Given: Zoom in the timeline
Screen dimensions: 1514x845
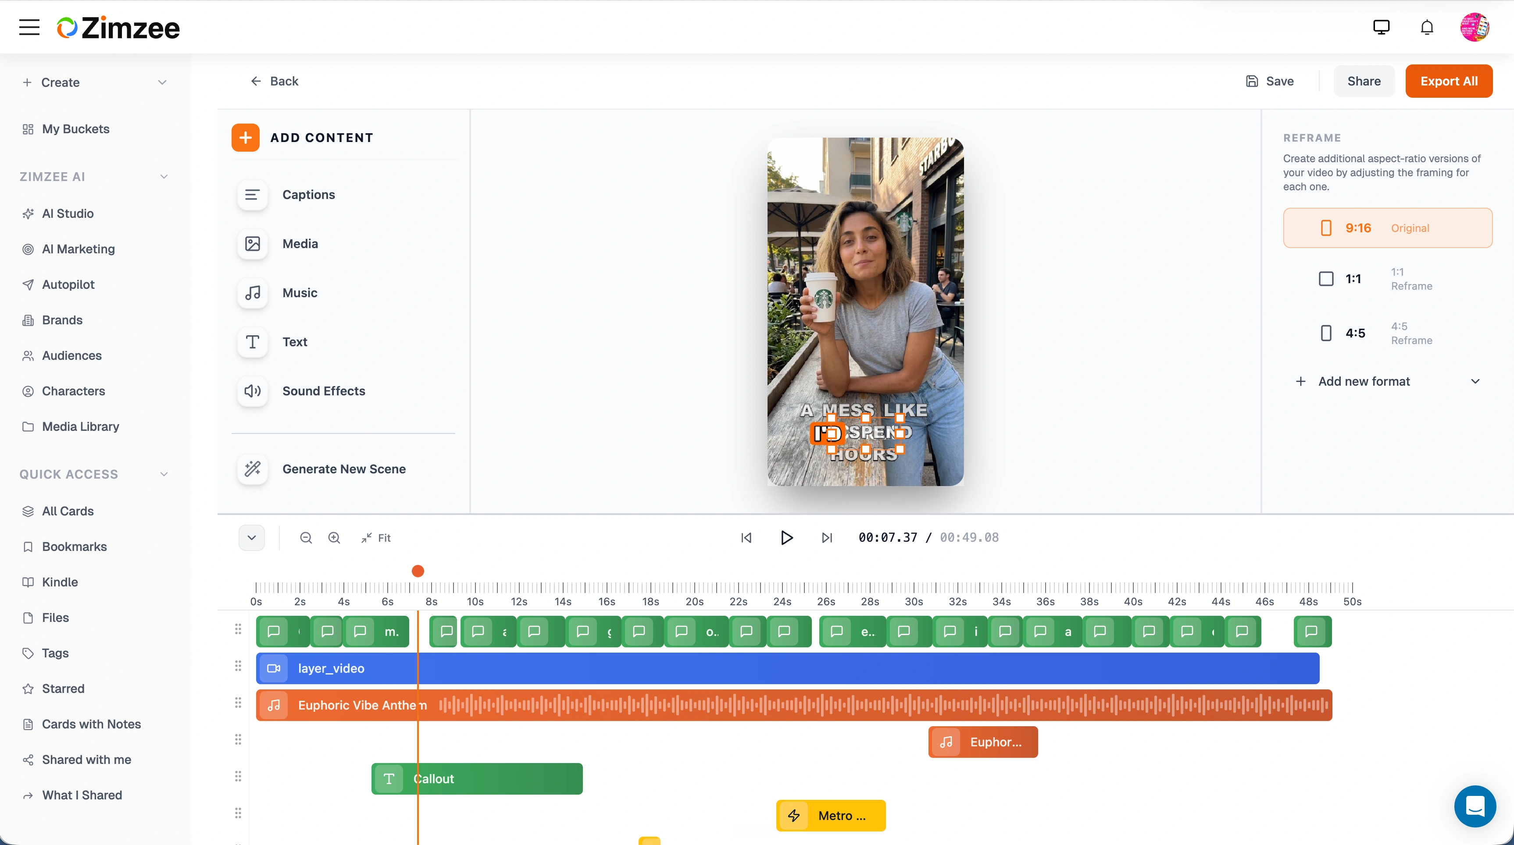Looking at the screenshot, I should coord(334,538).
